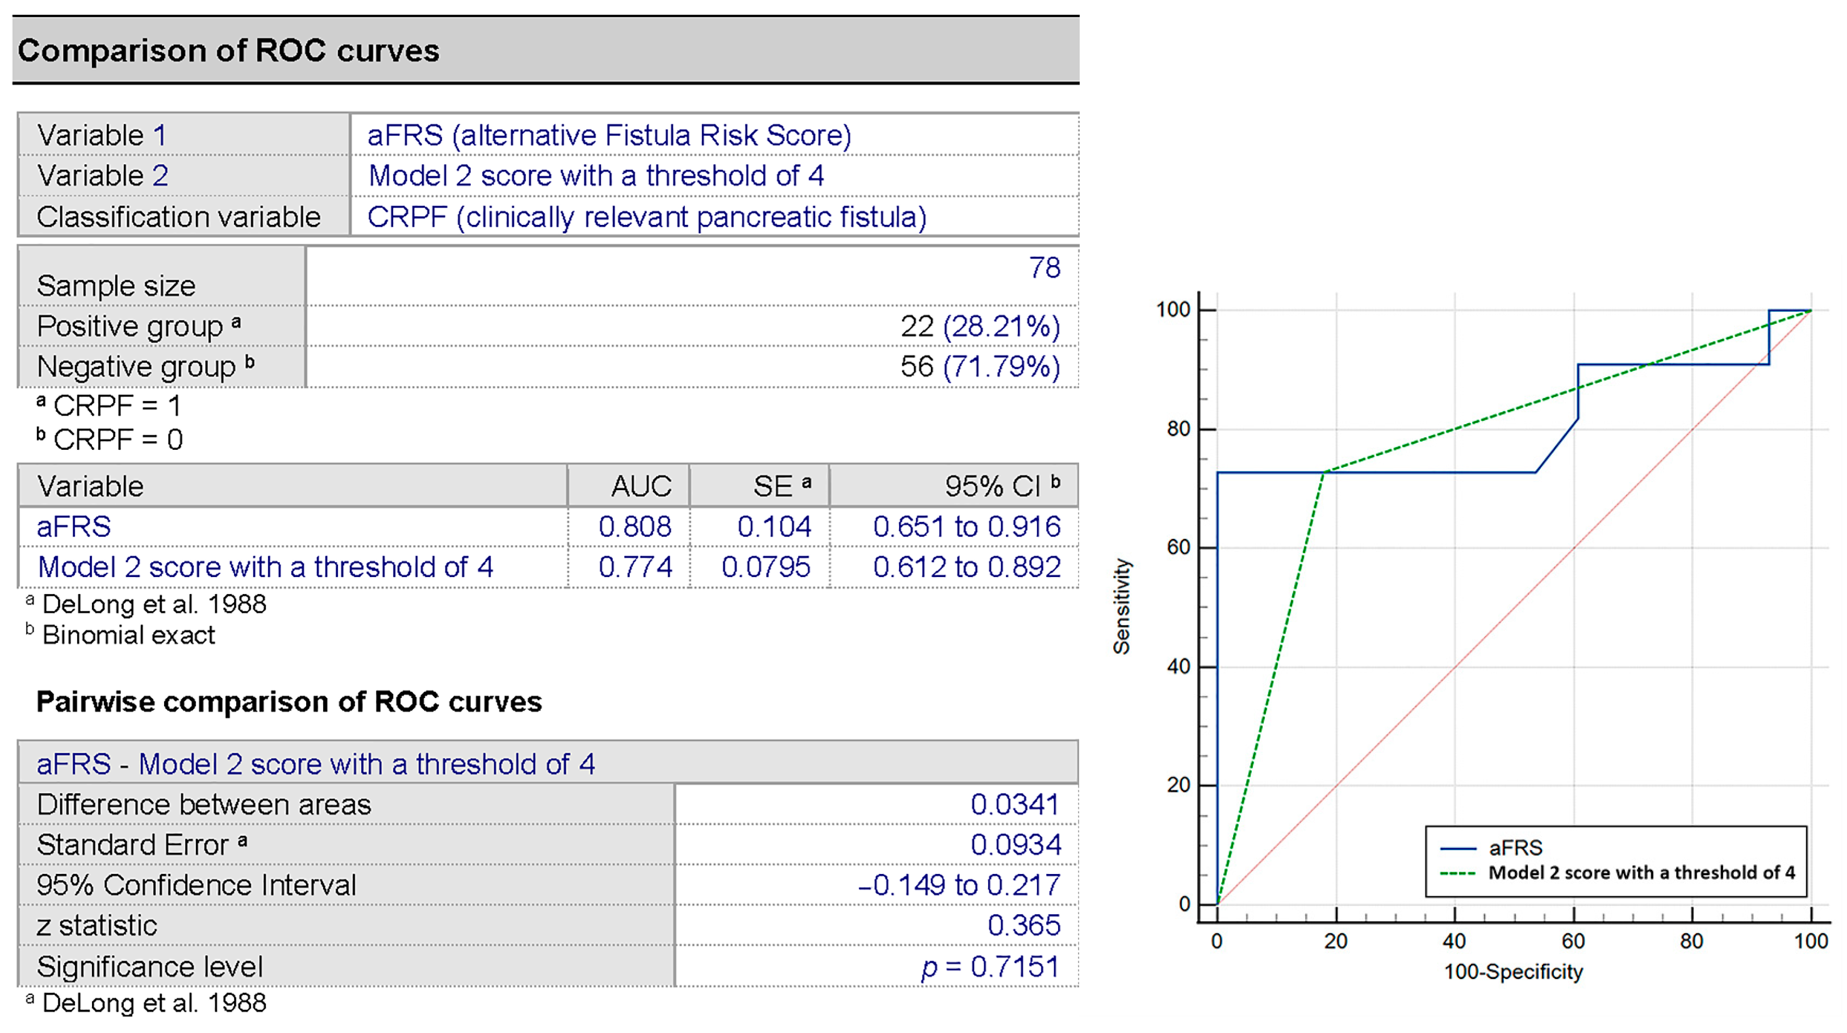Click the Model 2 AUC value 0.774
Viewport: 1847px width, 1033px height.
point(634,567)
